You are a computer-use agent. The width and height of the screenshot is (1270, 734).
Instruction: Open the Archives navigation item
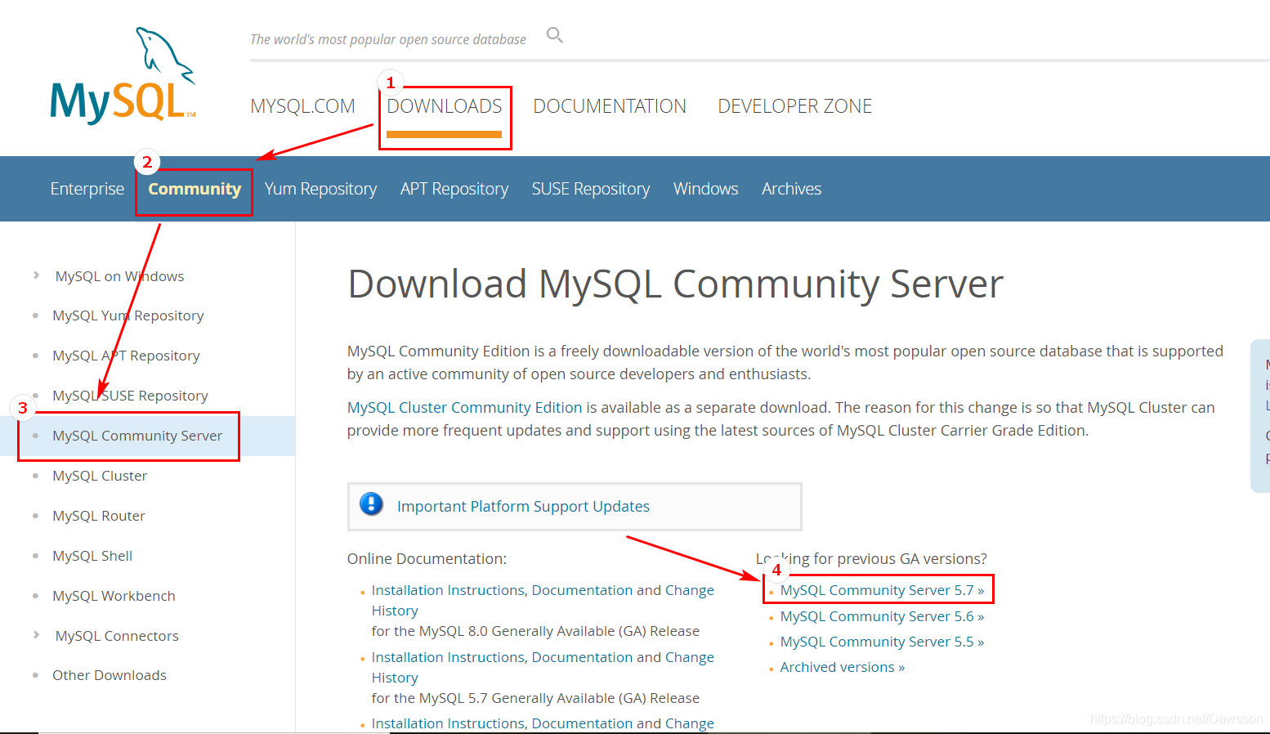[x=791, y=189]
